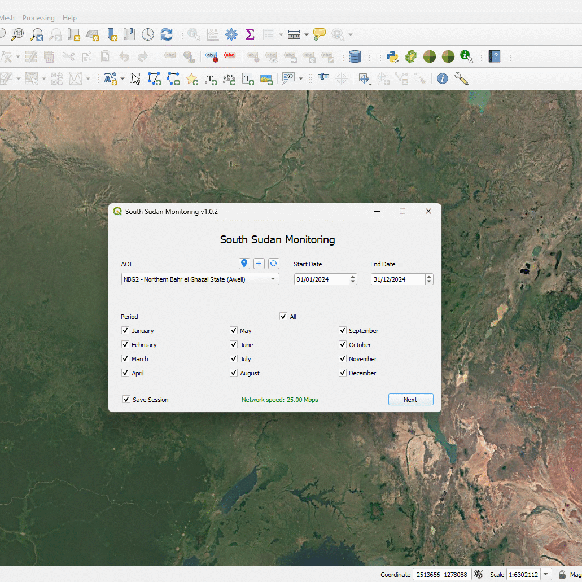Open the Processing menu
582x582 pixels.
tap(38, 18)
